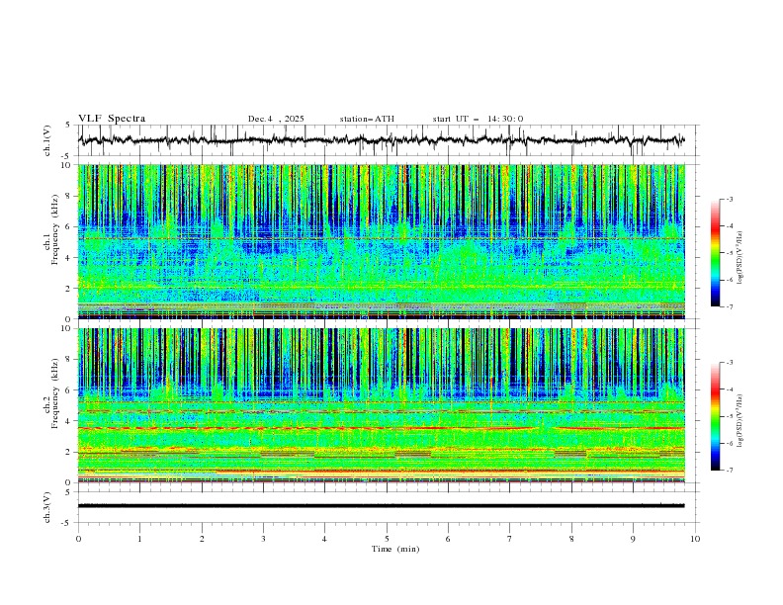Select the "start UT = 14:30:0" text

click(478, 119)
